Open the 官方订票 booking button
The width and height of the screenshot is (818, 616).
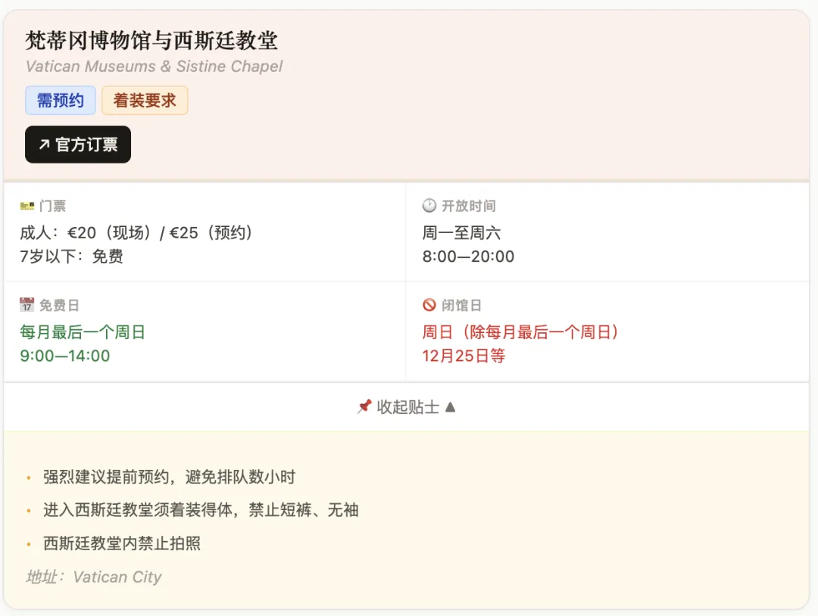(78, 145)
